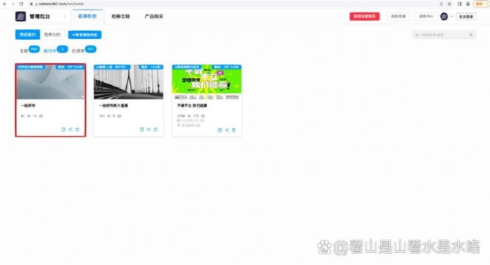Copy the 一拍即传照片直播 album
490x265 pixels.
tap(142, 129)
